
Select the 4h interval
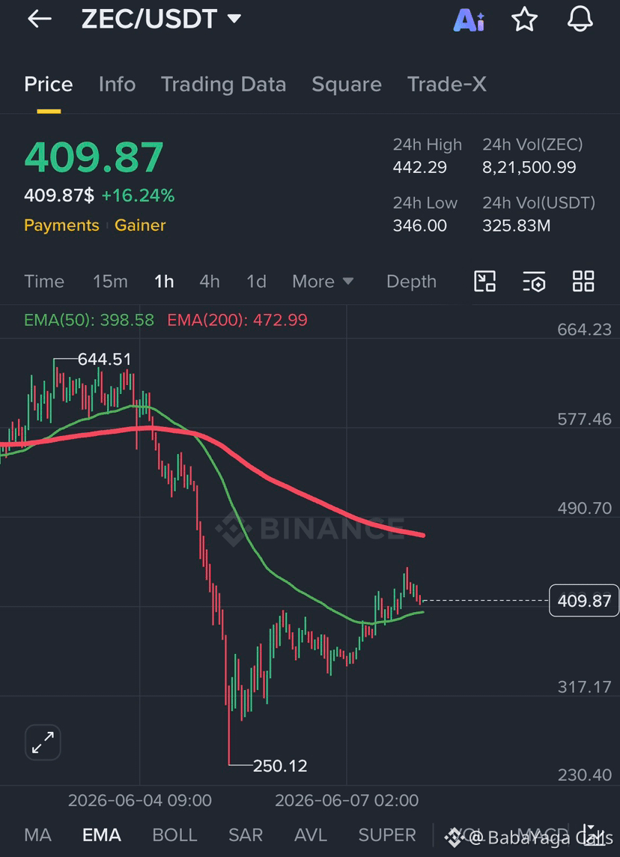(x=209, y=282)
